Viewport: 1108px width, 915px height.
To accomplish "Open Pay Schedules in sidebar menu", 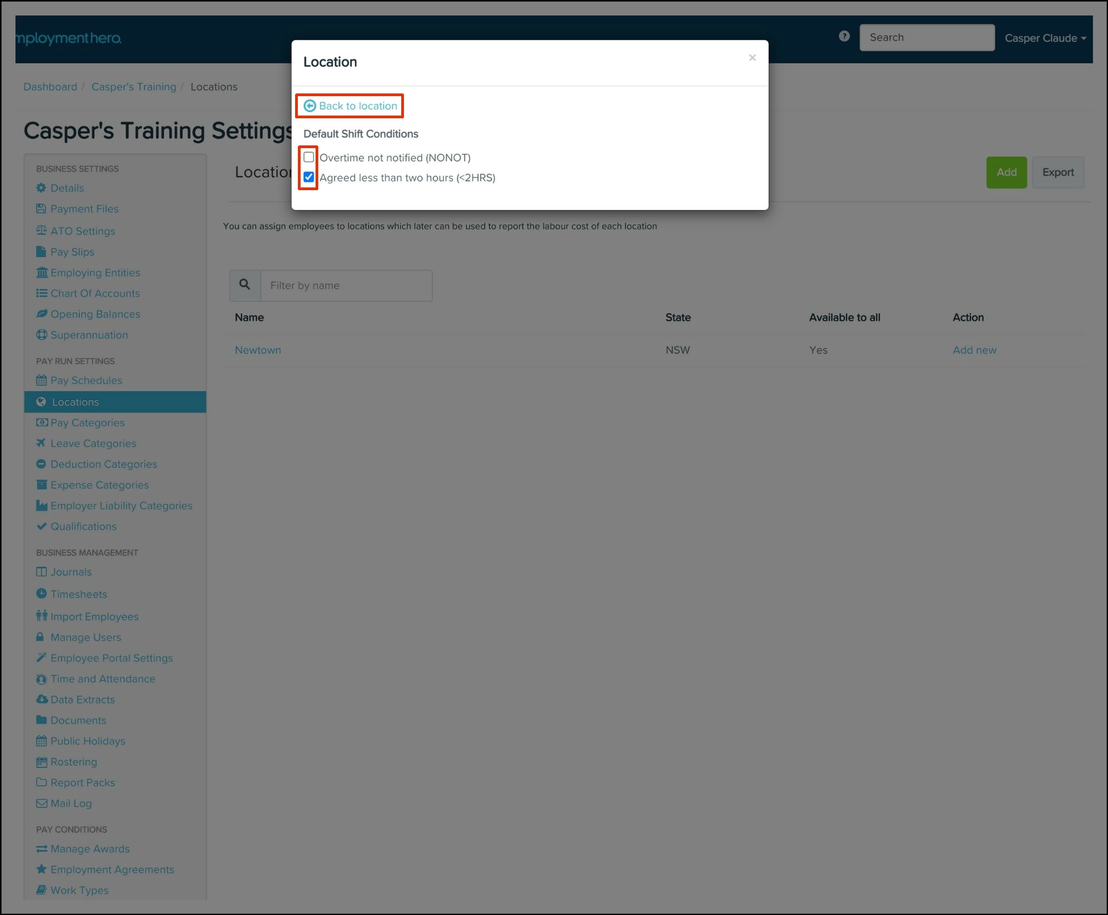I will [86, 380].
